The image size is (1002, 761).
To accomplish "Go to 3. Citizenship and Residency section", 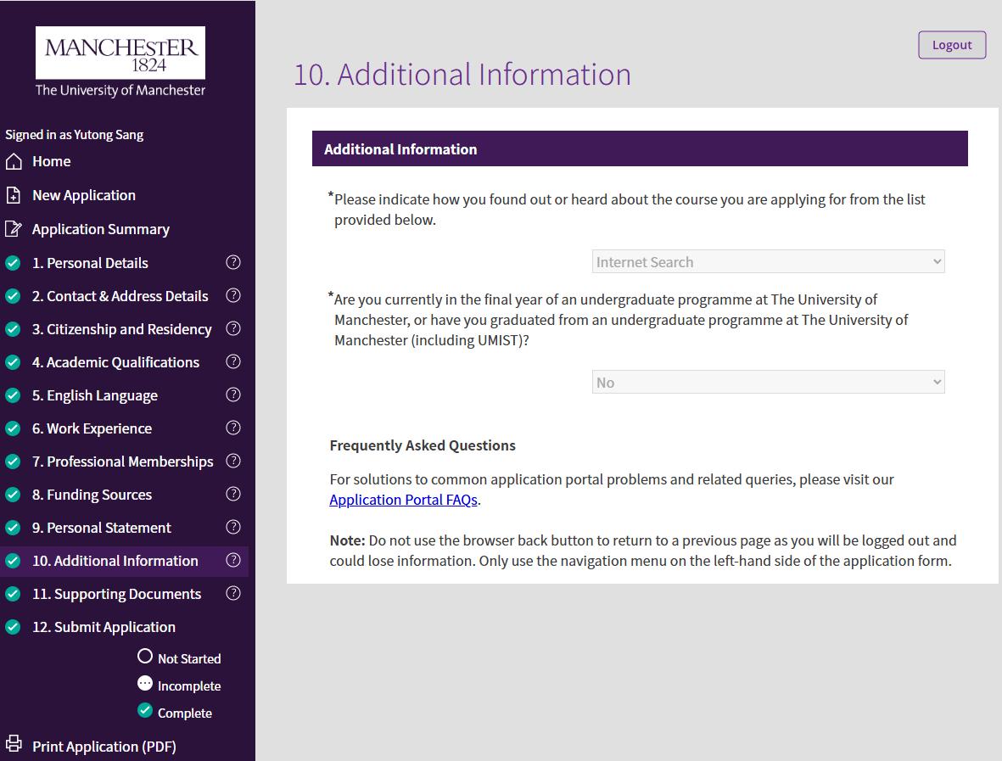I will (x=121, y=329).
